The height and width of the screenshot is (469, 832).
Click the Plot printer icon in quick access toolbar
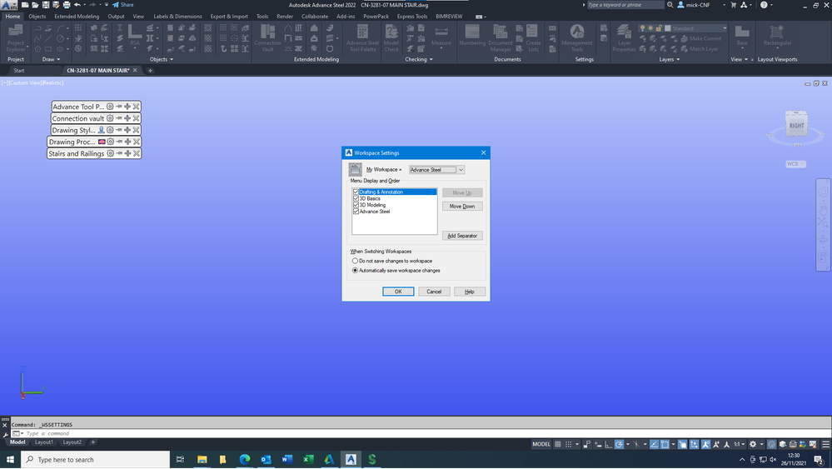[x=67, y=5]
